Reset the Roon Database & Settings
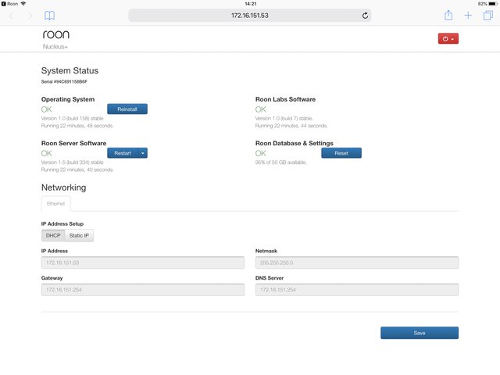This screenshot has height=375, width=500. [341, 153]
